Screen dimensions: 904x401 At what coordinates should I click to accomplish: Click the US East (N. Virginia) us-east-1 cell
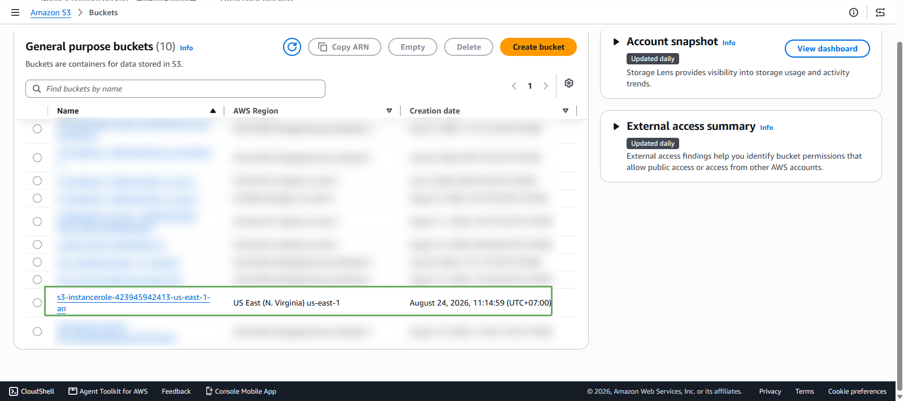(x=286, y=303)
